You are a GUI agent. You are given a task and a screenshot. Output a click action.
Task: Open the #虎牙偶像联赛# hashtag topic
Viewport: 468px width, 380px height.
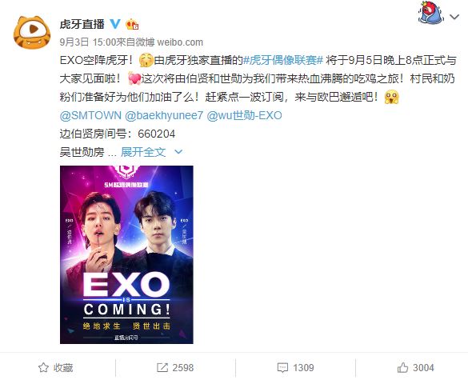pyautogui.click(x=283, y=60)
